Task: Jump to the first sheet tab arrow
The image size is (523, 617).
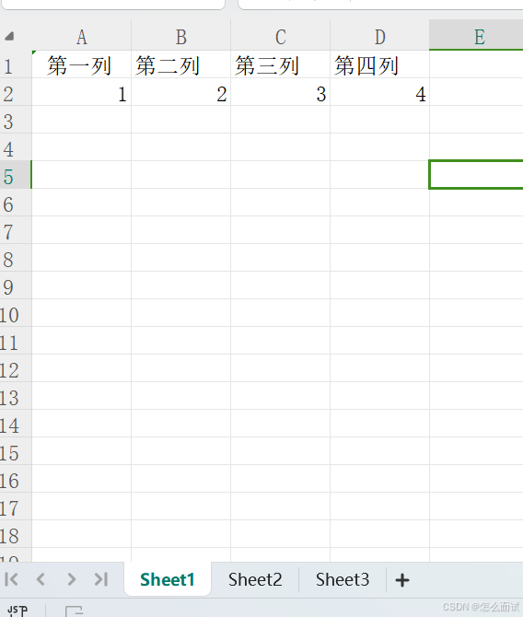Action: click(11, 579)
